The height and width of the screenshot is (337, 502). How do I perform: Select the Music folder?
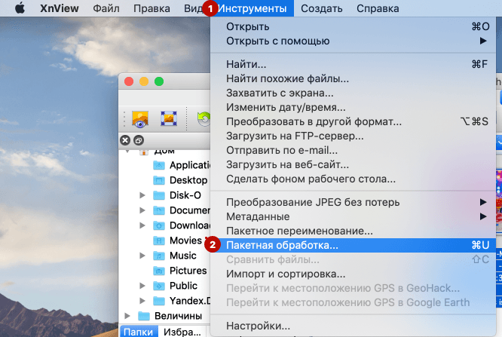183,256
